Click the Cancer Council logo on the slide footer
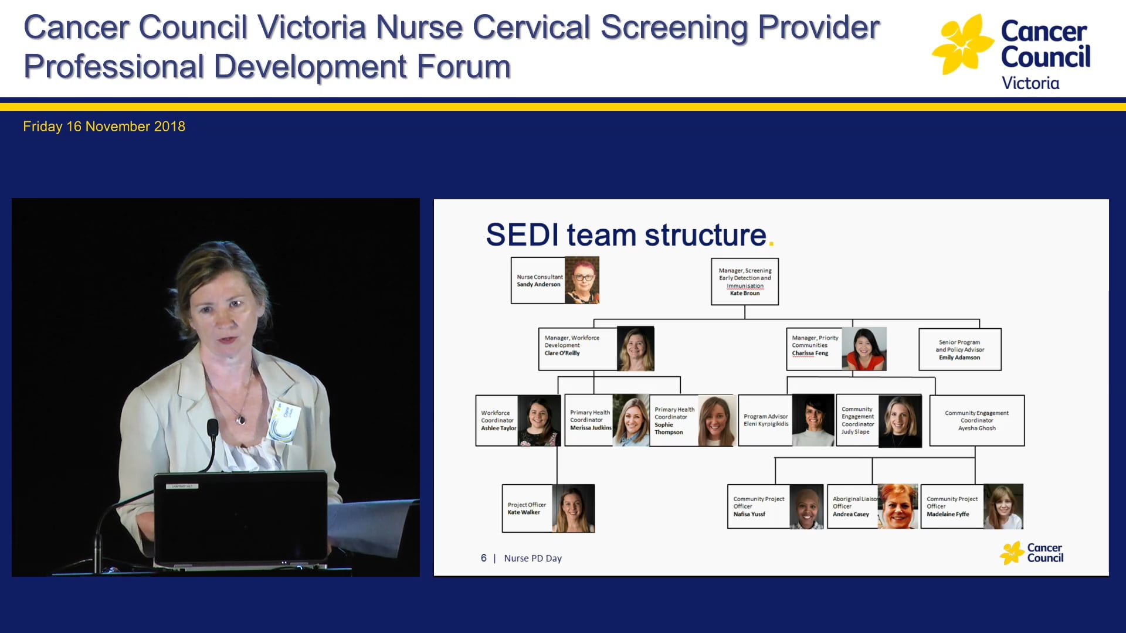 point(1032,553)
